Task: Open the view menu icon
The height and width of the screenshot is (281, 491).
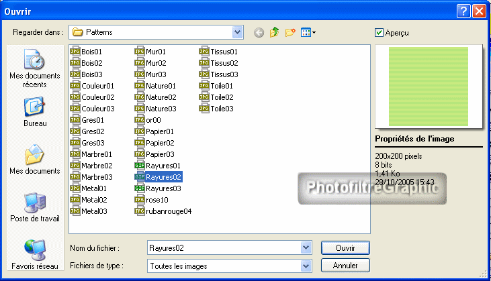Action: (308, 32)
